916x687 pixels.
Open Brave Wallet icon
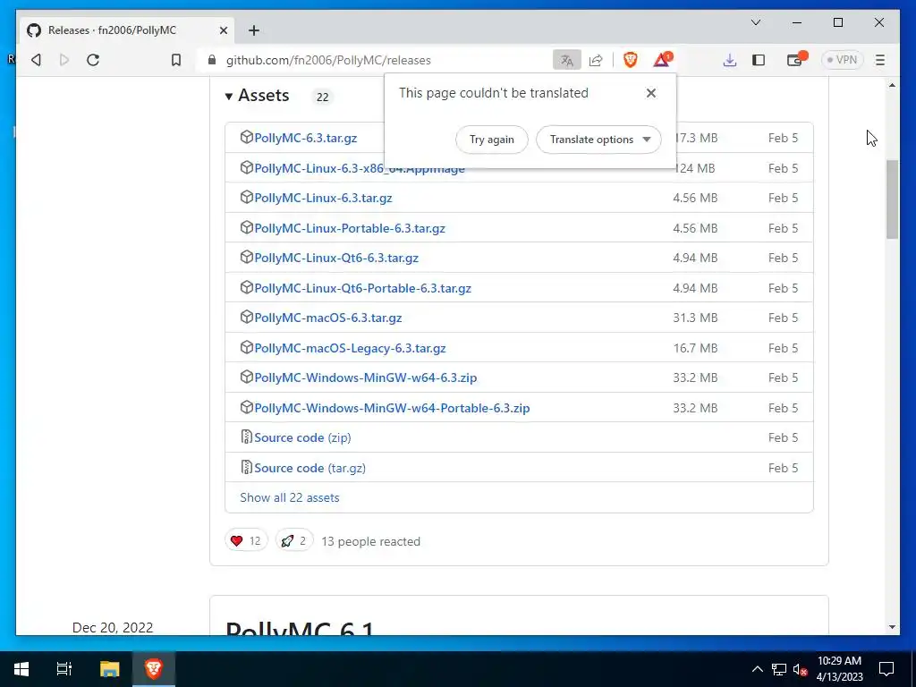click(x=795, y=60)
